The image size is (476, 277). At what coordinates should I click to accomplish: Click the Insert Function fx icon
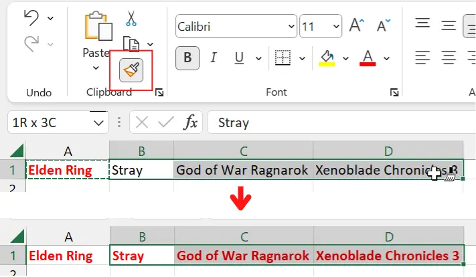tap(191, 122)
